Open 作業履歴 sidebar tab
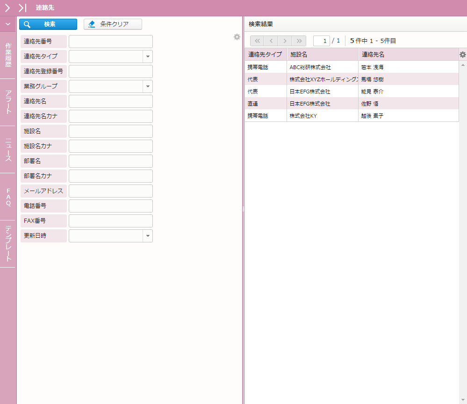This screenshot has height=404, width=467. coord(8,55)
